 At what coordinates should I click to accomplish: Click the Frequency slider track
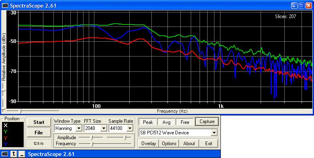tap(105, 144)
